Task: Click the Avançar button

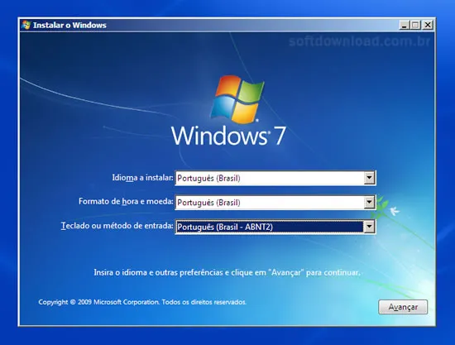Action: 403,307
